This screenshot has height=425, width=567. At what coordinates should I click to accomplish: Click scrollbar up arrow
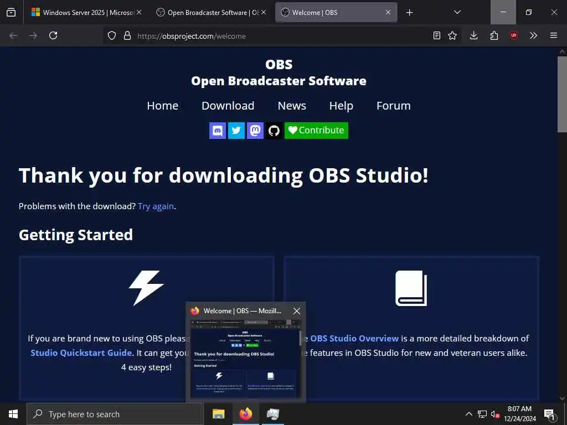pyautogui.click(x=562, y=51)
